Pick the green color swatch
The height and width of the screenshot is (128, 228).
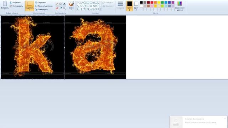(x=162, y=2)
